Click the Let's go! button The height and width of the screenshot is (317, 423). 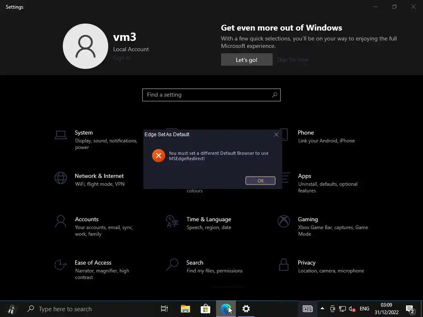(247, 59)
